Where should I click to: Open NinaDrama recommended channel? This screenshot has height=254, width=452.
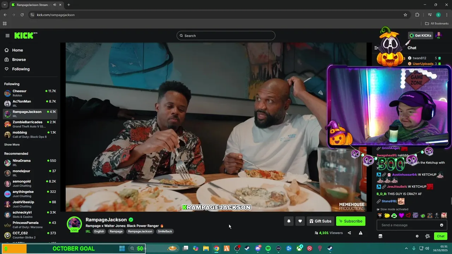click(x=30, y=163)
